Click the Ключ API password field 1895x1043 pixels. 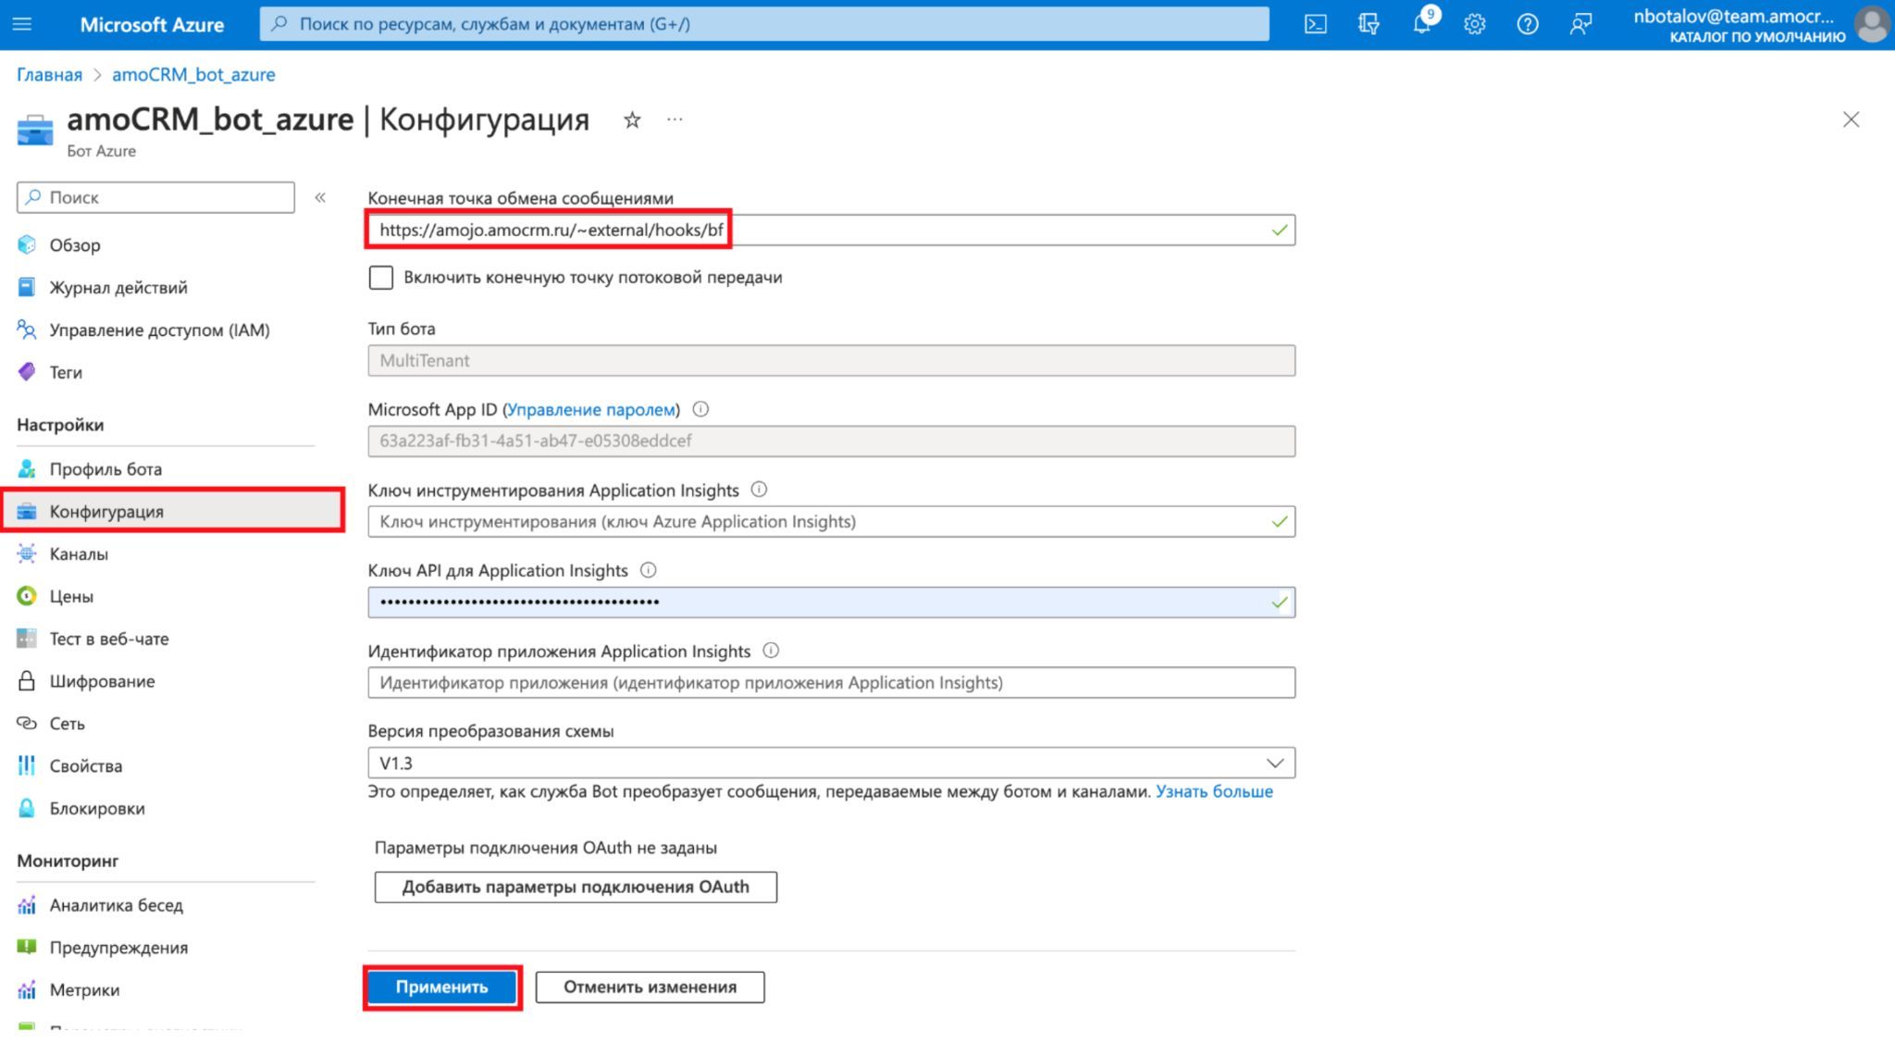[x=831, y=602]
